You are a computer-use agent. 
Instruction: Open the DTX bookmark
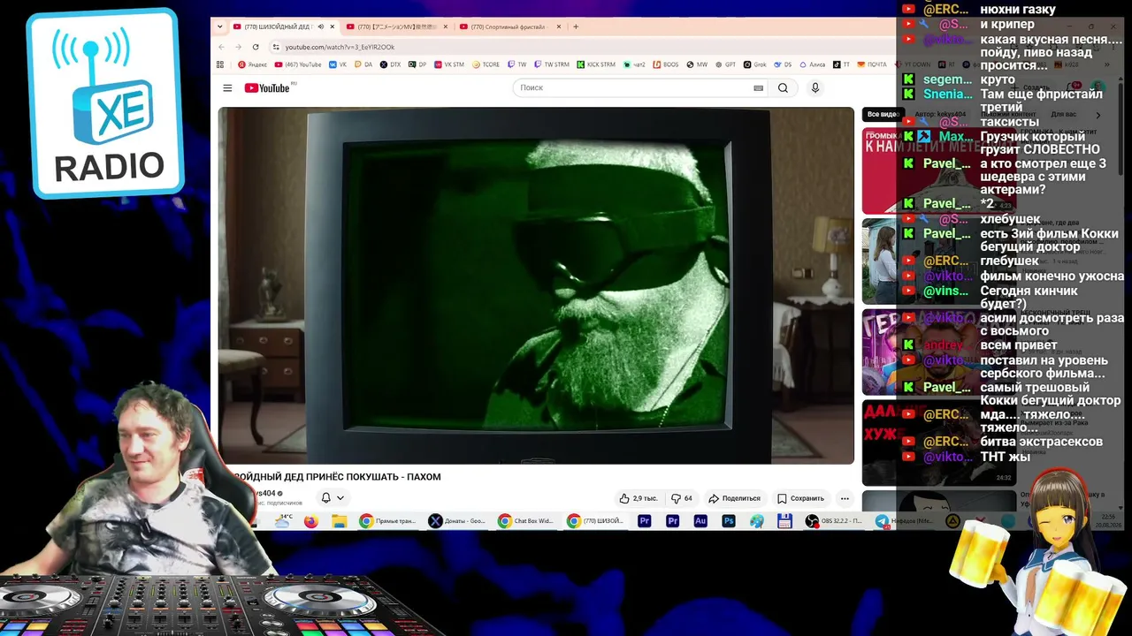pos(390,64)
